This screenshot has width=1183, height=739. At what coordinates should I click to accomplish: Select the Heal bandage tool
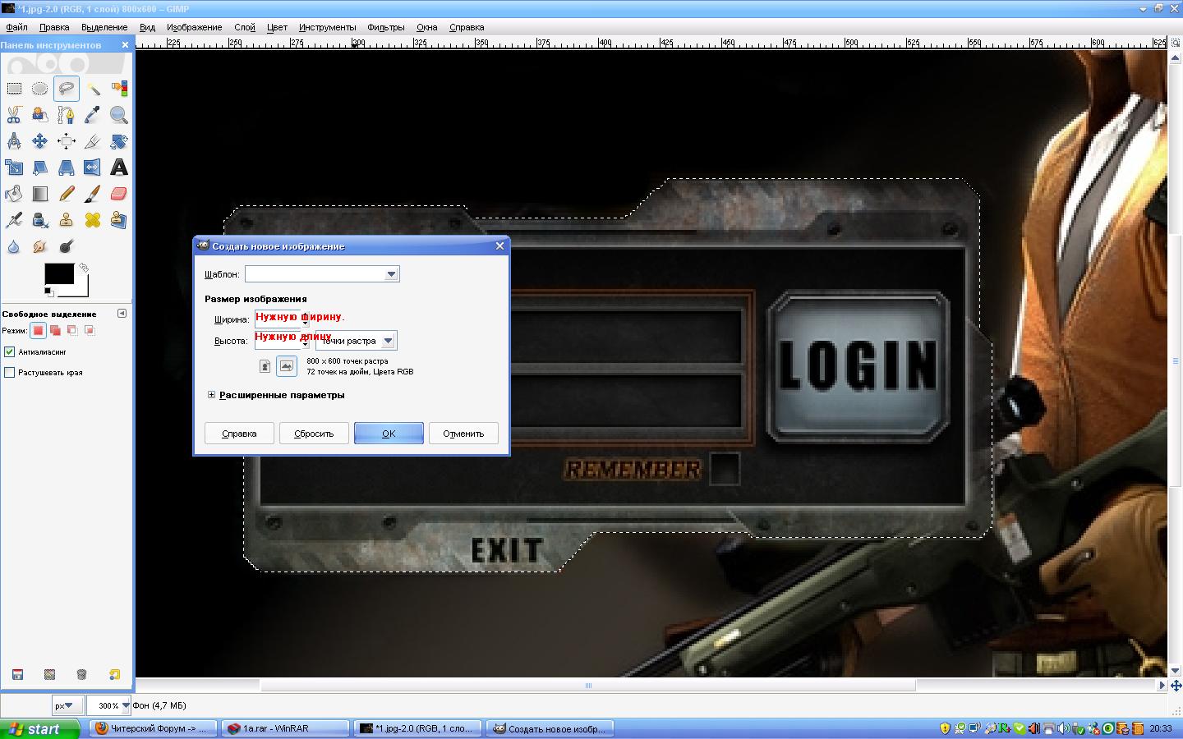(x=93, y=220)
